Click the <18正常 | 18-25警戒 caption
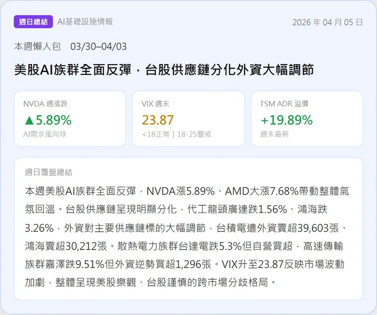377x315 pixels. 177,134
